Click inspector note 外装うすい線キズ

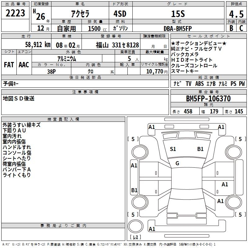point(21,125)
